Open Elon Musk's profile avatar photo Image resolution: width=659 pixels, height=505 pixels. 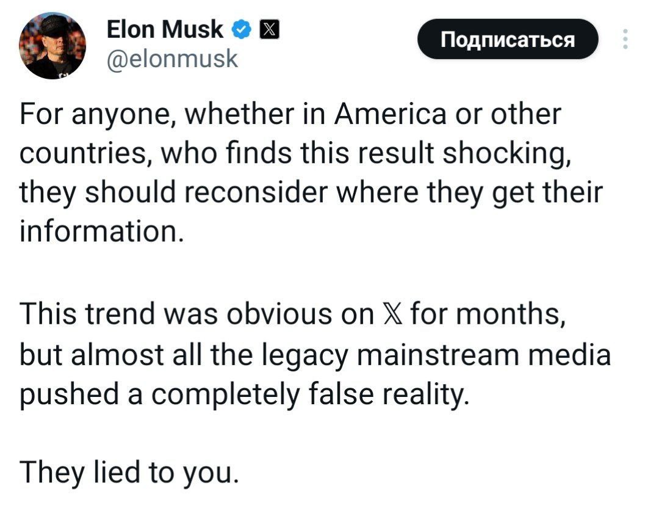click(52, 45)
